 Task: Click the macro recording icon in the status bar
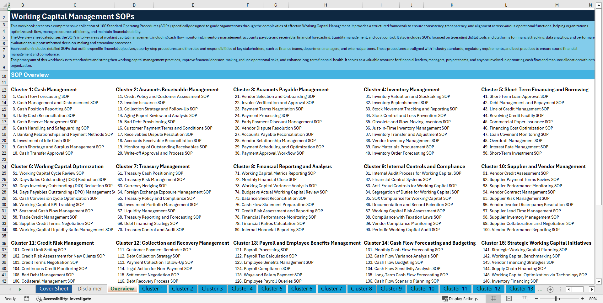point(27,299)
